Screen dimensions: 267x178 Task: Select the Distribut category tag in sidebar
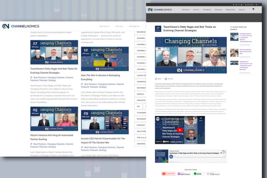(x=141, y=88)
